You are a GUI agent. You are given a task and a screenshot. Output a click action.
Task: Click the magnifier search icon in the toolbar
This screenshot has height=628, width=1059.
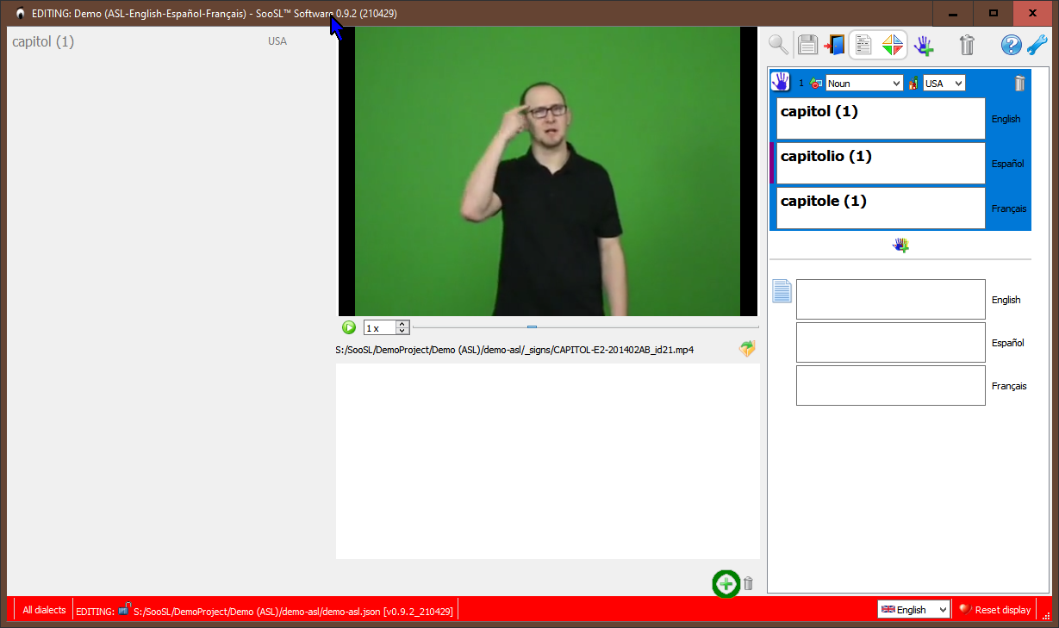click(778, 45)
